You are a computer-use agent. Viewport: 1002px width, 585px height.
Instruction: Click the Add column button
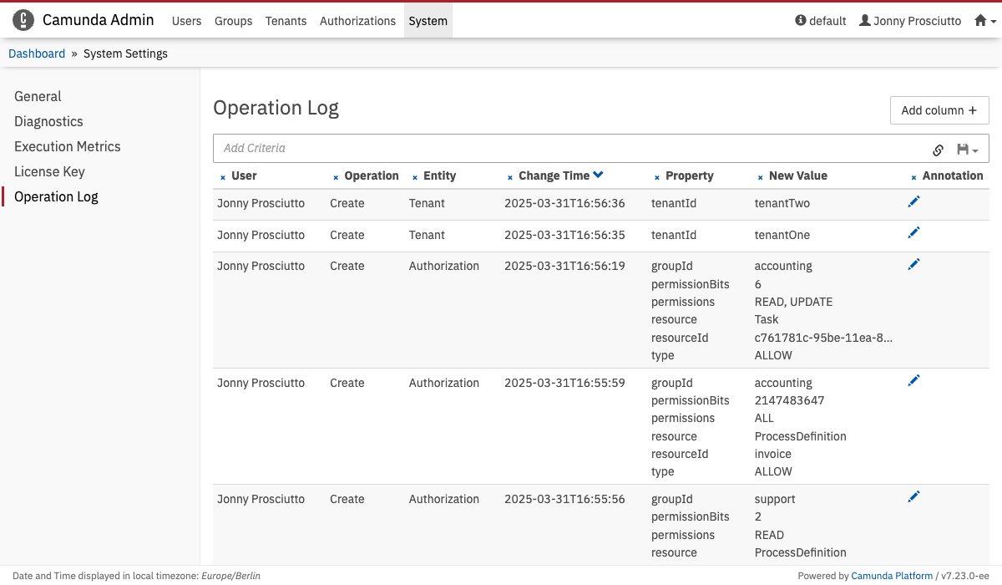pos(939,110)
